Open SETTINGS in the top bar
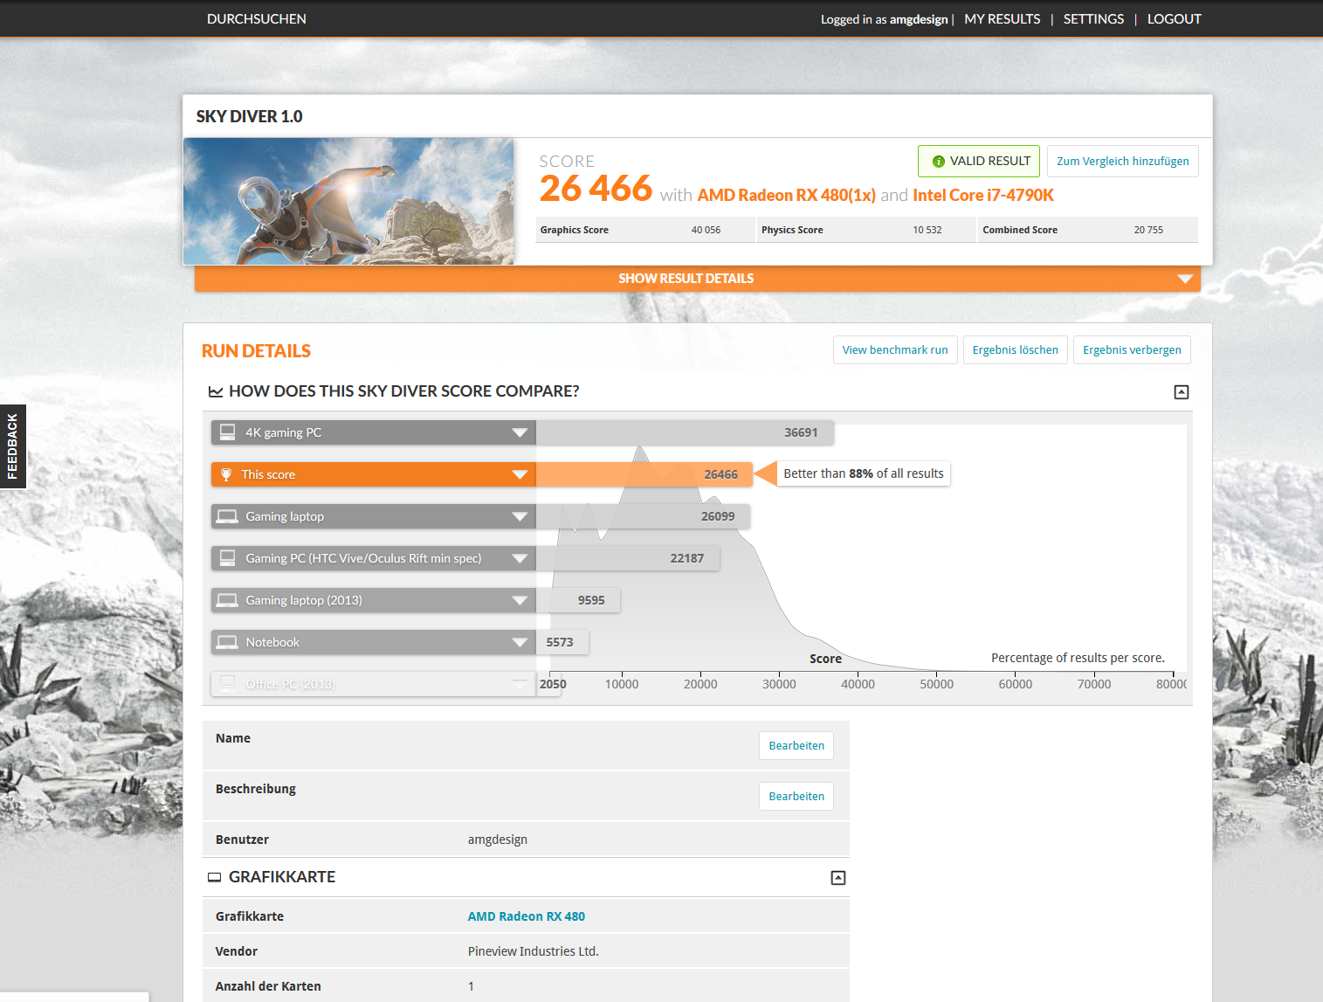Screen dimensions: 1323x1002 click(x=1093, y=18)
